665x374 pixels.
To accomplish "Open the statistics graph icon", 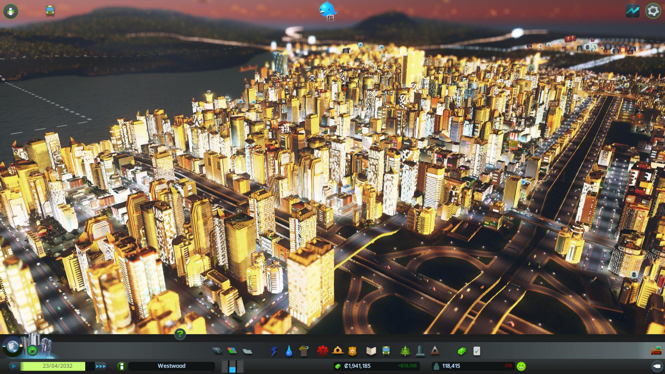I will pos(632,11).
